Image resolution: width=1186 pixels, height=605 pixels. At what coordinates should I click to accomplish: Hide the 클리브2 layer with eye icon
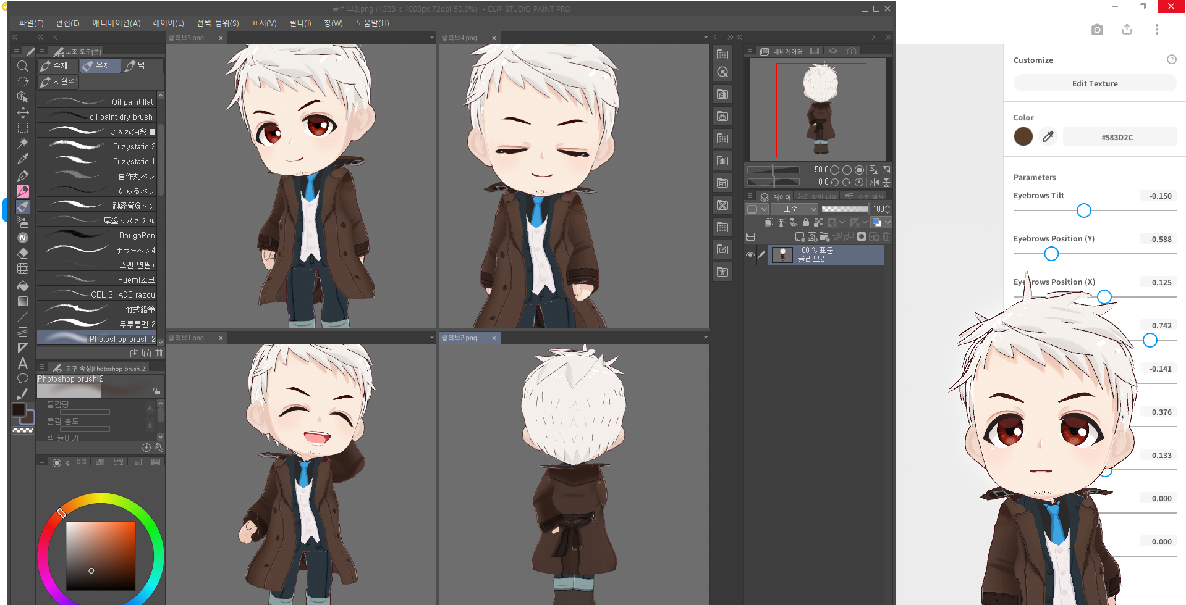(x=750, y=255)
